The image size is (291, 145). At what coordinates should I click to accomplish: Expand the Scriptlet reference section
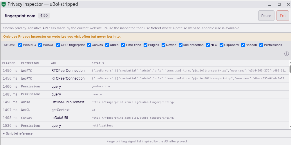tap(18, 133)
